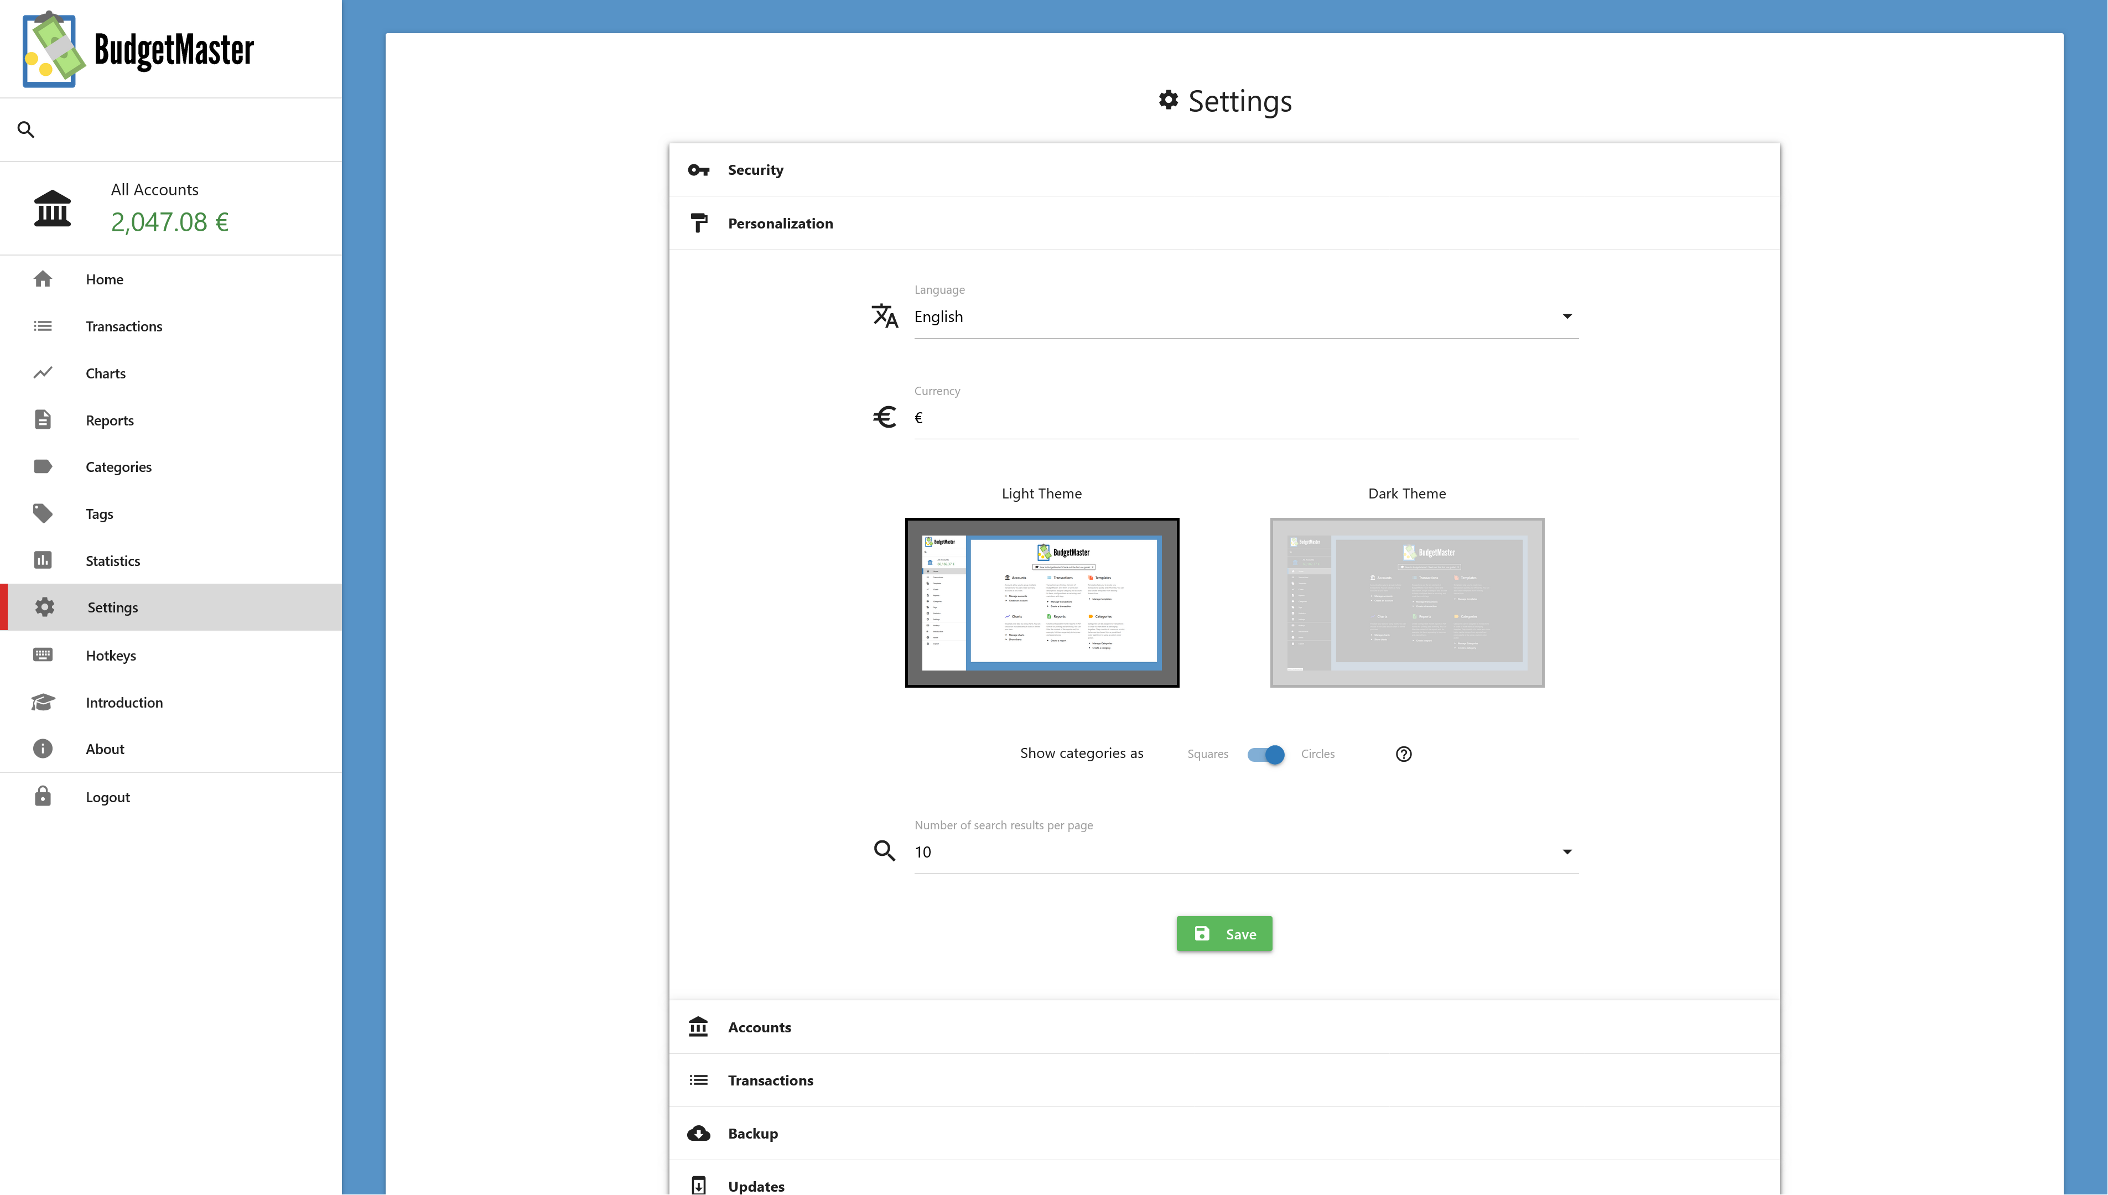Open the Reports page
The height and width of the screenshot is (1195, 2108).
point(170,419)
